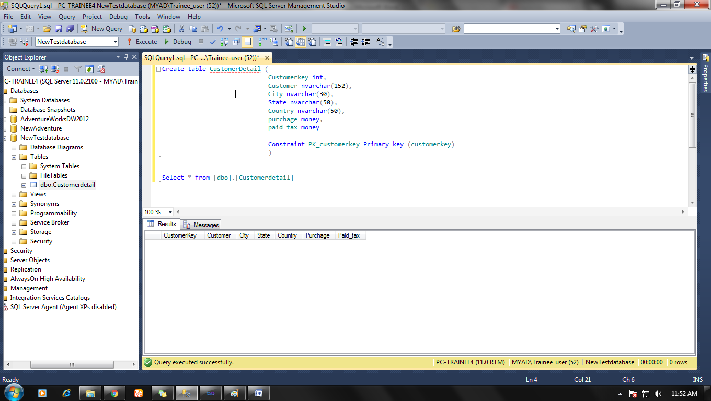Click the Analysis Services MDX Query icon
711x401 pixels.
click(x=143, y=29)
